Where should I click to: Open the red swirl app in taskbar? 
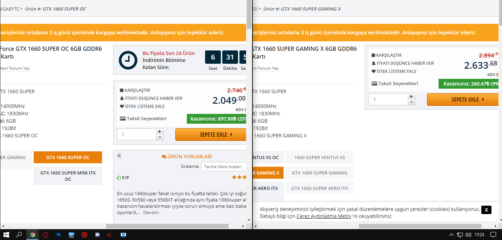110,235
